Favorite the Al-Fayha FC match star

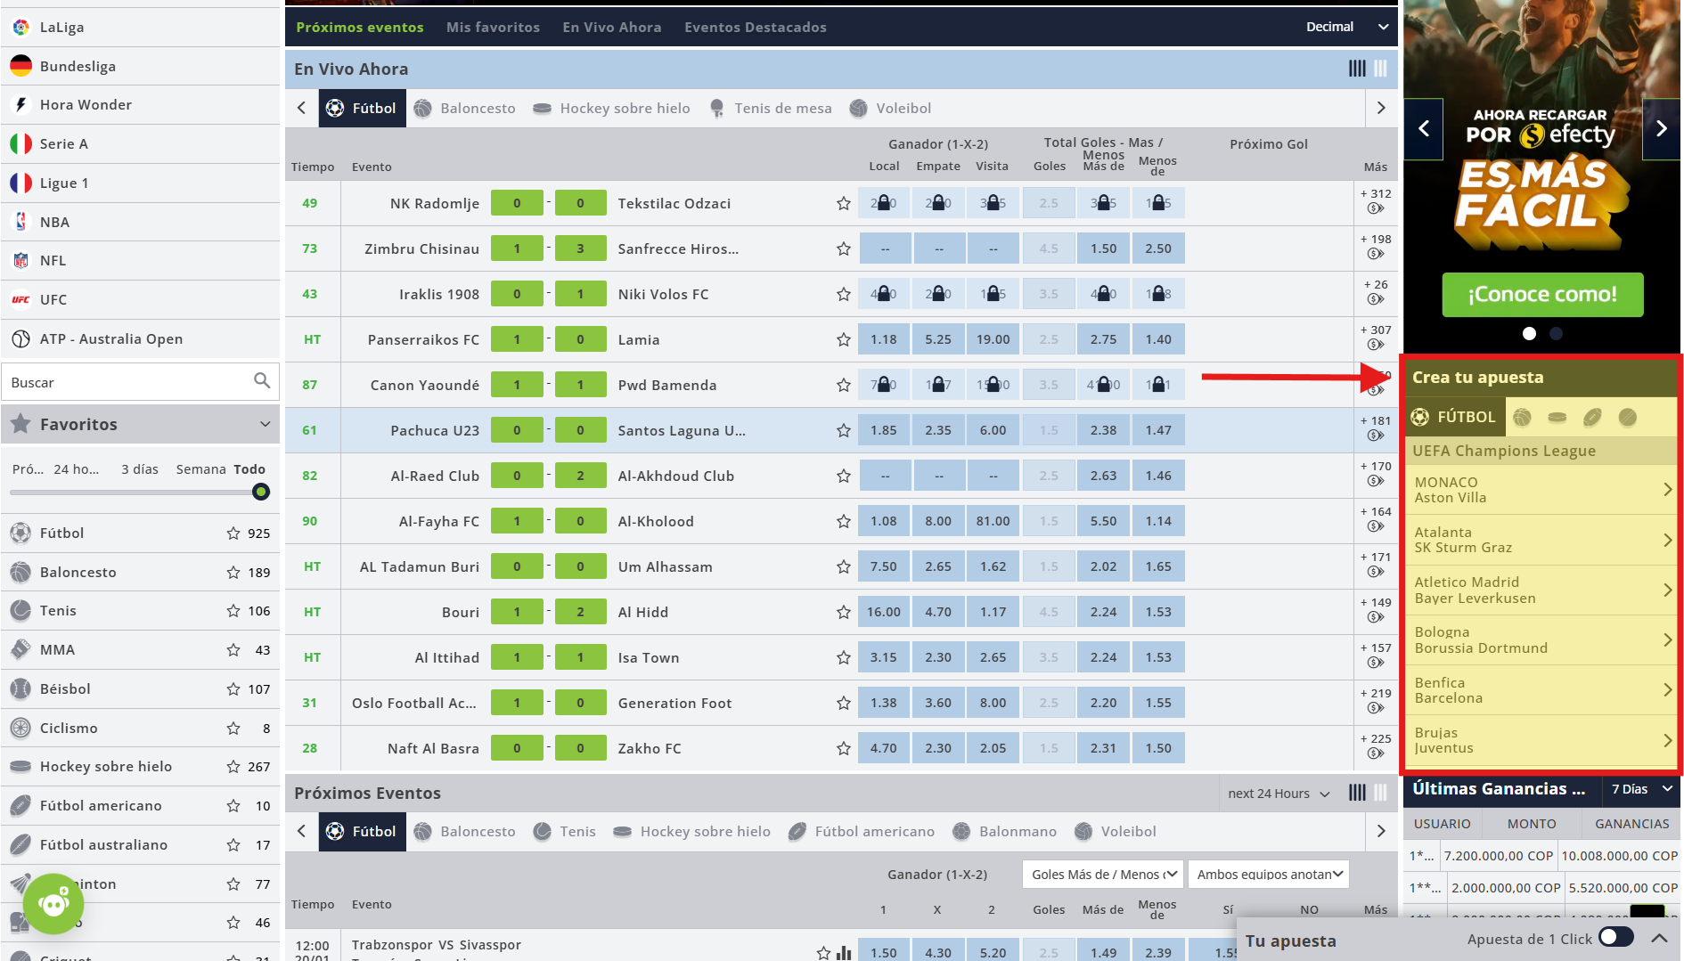[x=843, y=521]
